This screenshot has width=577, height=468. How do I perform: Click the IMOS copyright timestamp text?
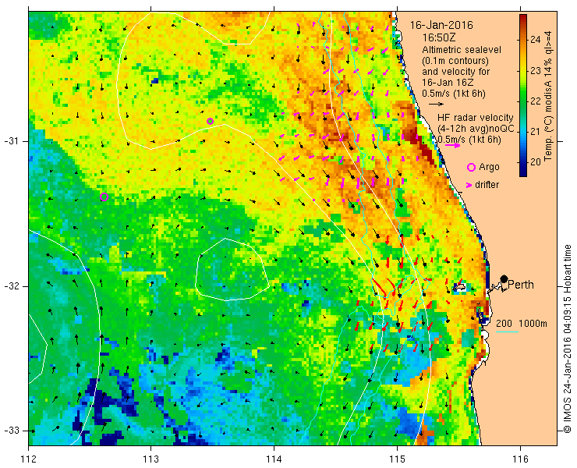[x=567, y=339]
